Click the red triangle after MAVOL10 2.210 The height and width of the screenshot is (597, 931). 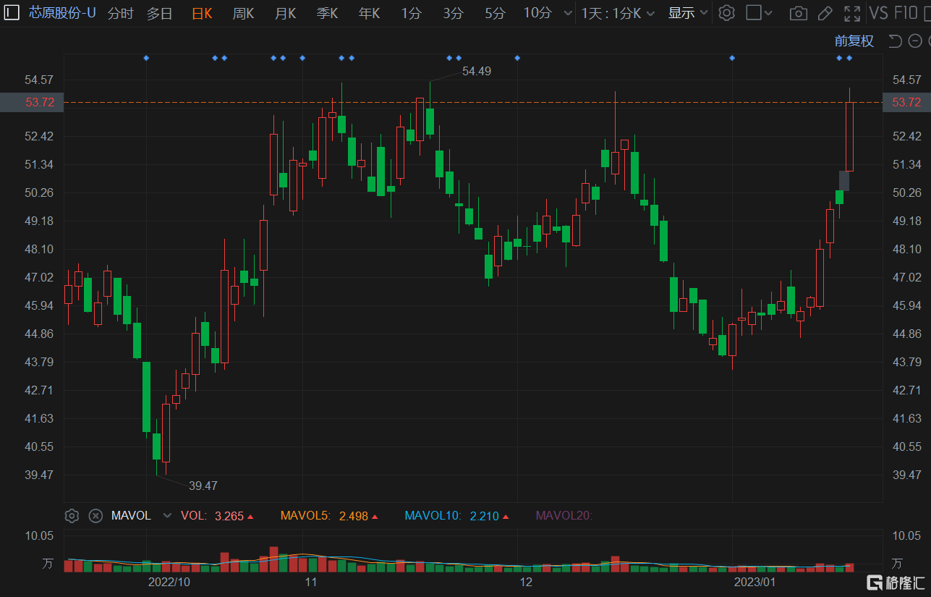tap(505, 517)
